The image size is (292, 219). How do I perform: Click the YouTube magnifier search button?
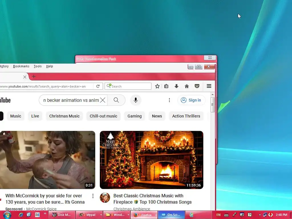pos(116,100)
